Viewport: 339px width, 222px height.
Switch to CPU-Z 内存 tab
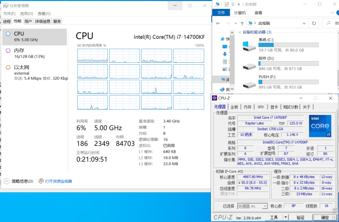[247, 107]
